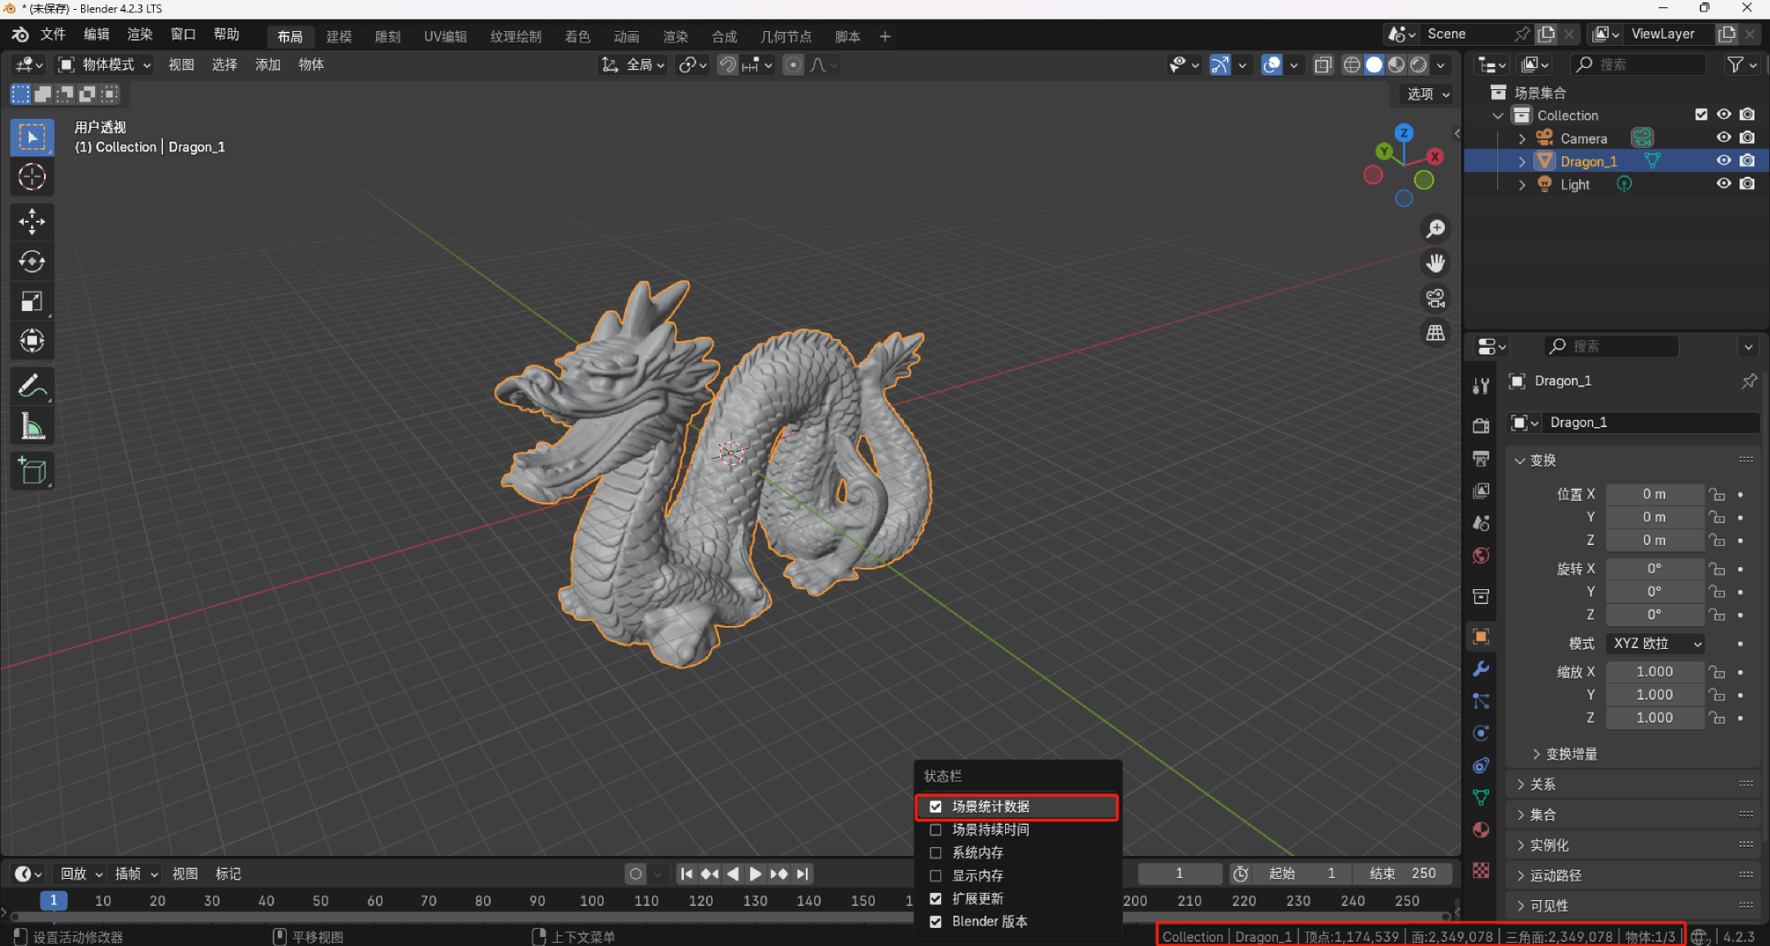Enable 系统内存 checkbox in status menu

point(935,853)
